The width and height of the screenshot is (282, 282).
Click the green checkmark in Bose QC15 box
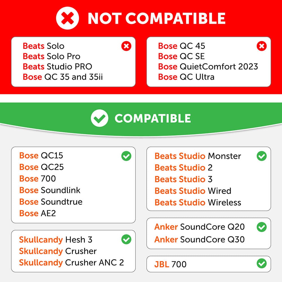126,156
